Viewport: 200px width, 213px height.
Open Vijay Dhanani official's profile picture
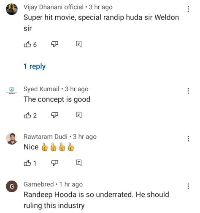click(12, 9)
